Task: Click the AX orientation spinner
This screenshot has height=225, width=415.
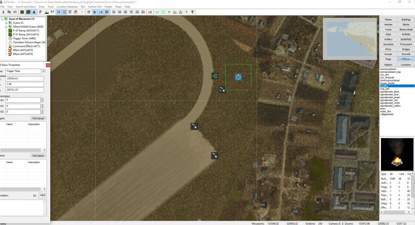Action: click(42, 100)
